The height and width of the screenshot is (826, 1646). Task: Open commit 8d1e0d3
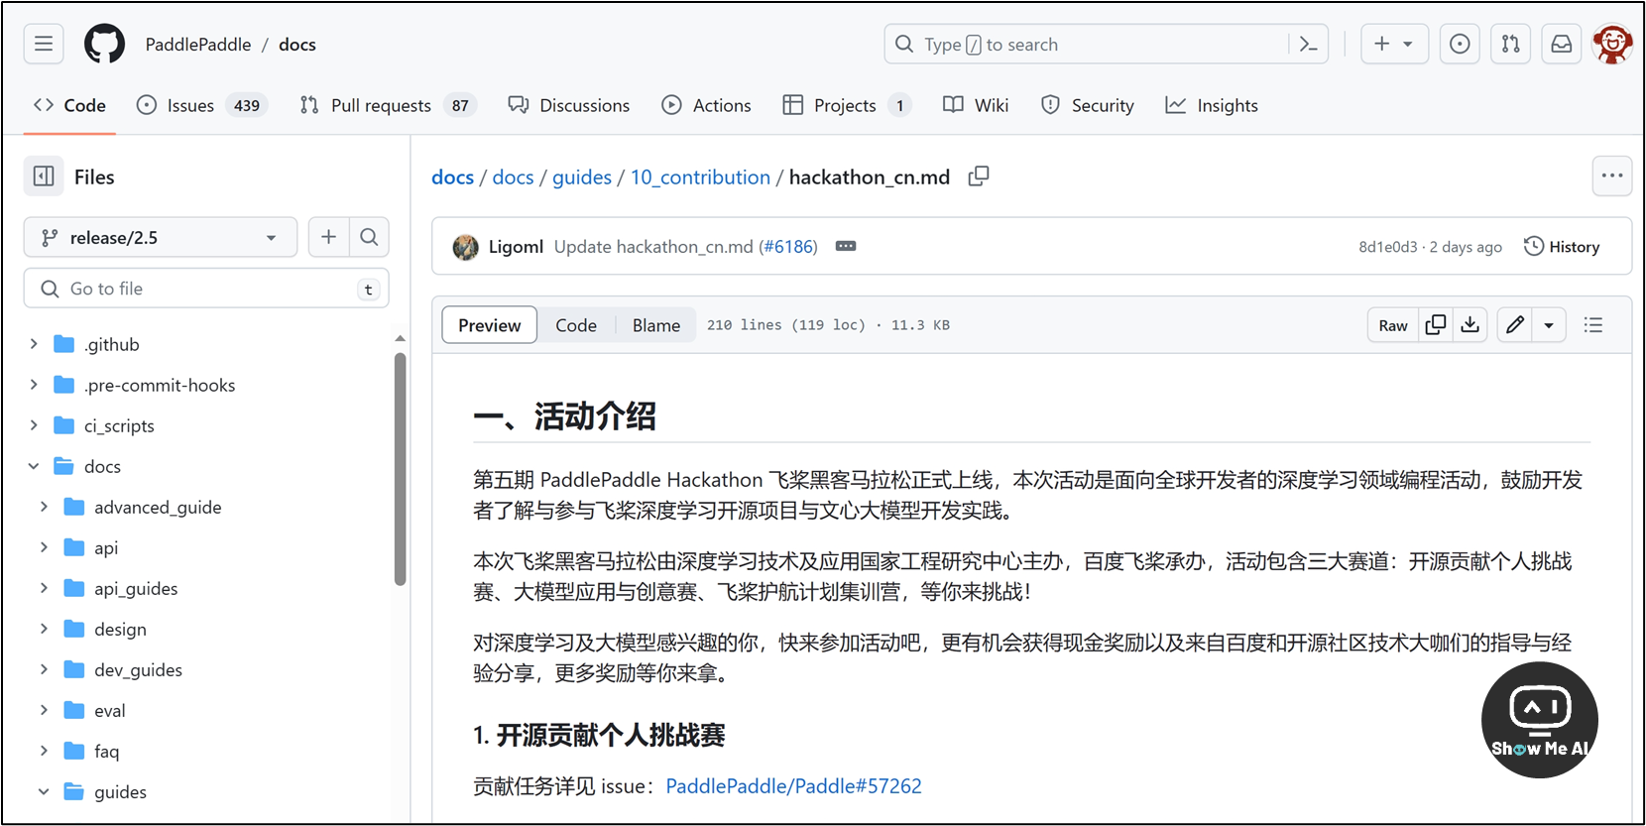click(x=1387, y=247)
